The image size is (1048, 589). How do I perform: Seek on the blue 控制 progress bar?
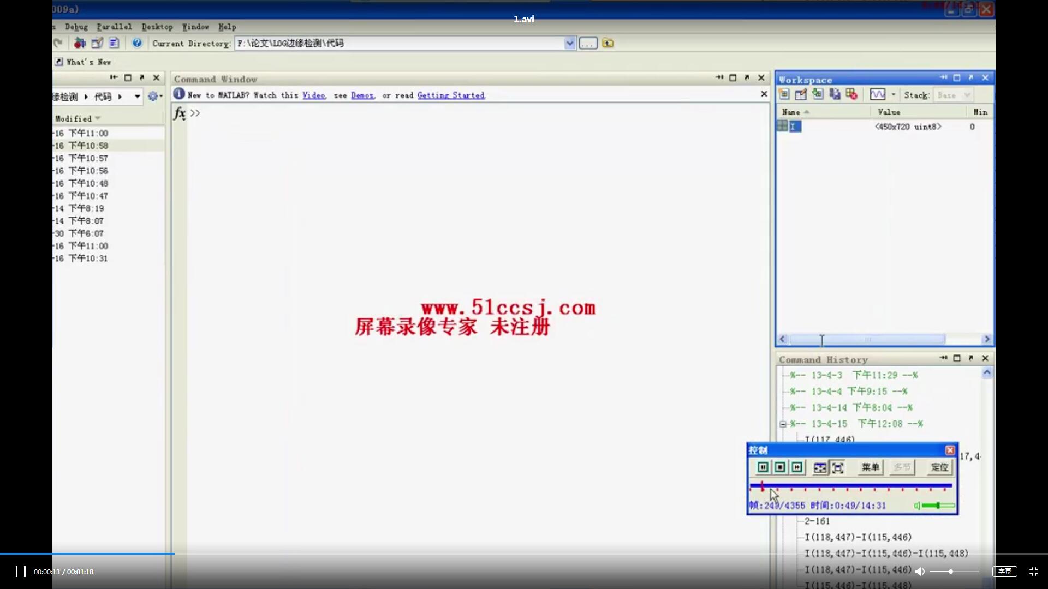point(851,485)
